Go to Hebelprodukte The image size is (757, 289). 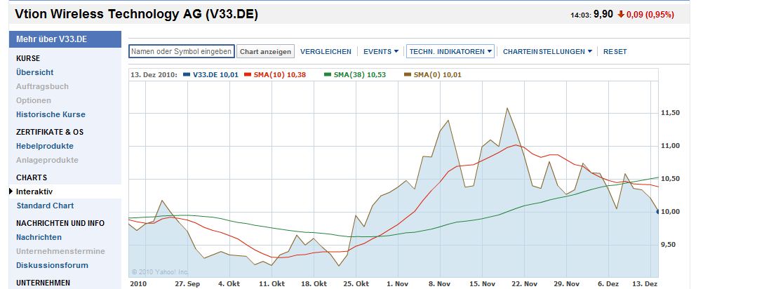click(45, 146)
